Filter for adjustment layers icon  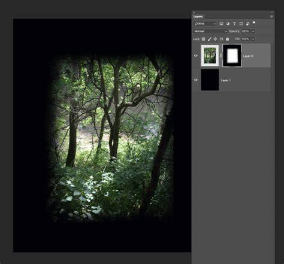pyautogui.click(x=228, y=24)
